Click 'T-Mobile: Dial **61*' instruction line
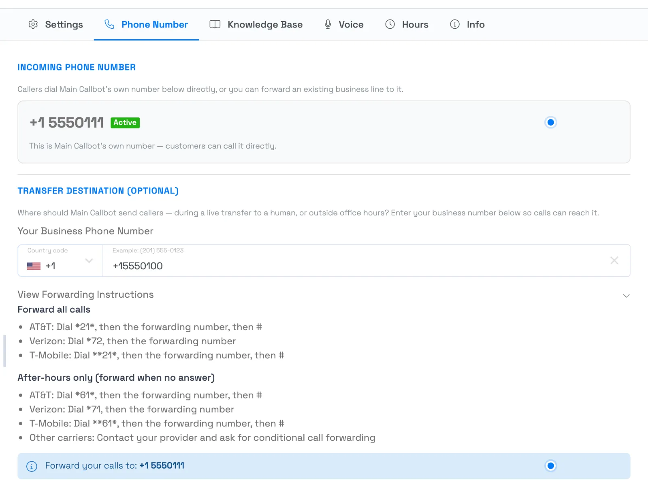The height and width of the screenshot is (486, 648). [x=157, y=423]
